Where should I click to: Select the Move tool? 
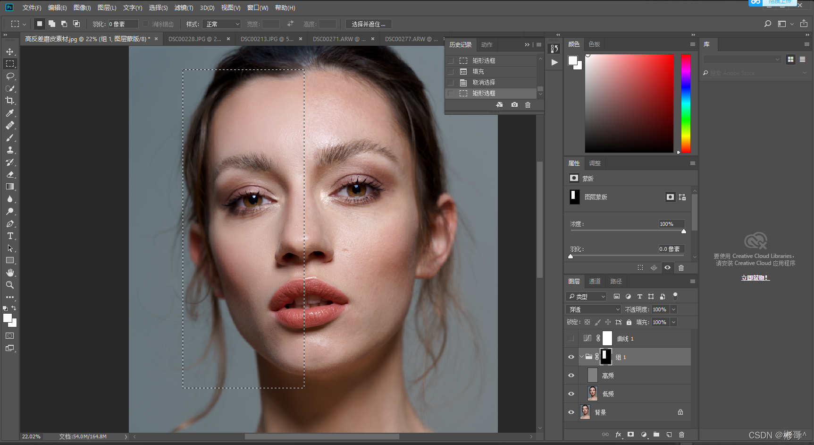(x=10, y=51)
